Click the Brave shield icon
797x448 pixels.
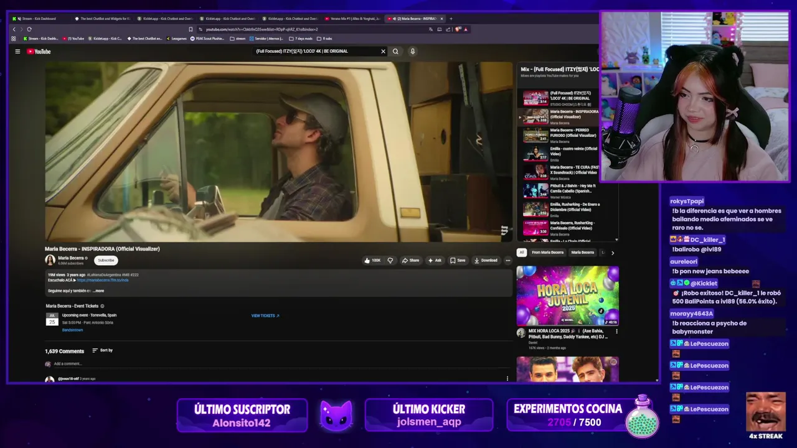pos(458,29)
